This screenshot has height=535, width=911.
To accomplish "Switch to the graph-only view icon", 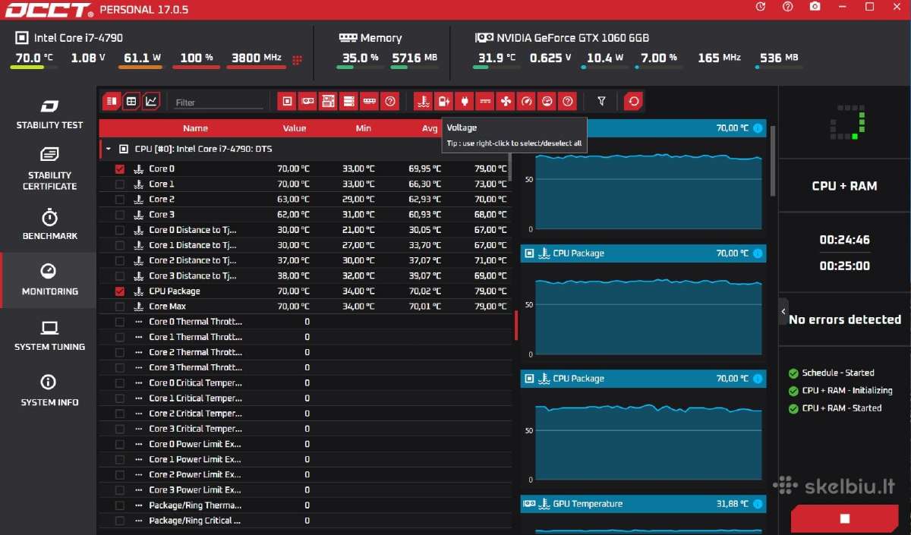I will coord(151,101).
